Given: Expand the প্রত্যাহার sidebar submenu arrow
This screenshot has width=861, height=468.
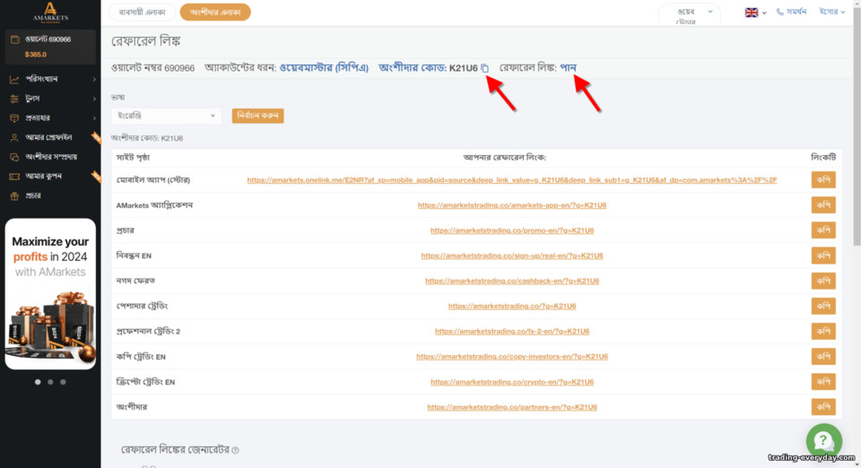Looking at the screenshot, I should coord(94,118).
